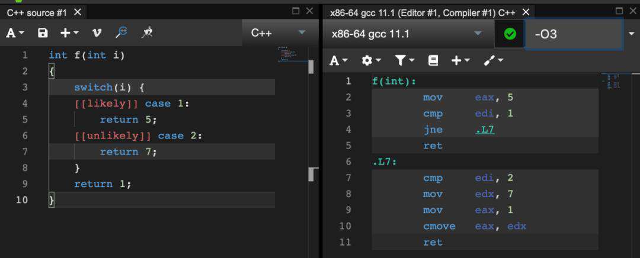Click the switch(i) statement line

[110, 87]
